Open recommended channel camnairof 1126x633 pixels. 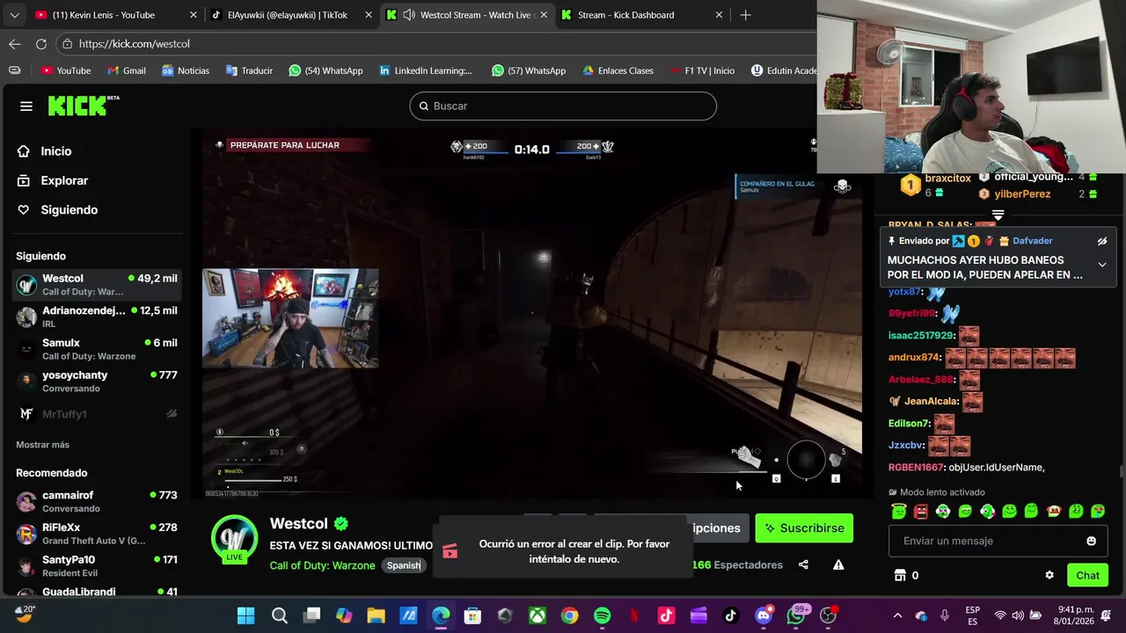(97, 501)
